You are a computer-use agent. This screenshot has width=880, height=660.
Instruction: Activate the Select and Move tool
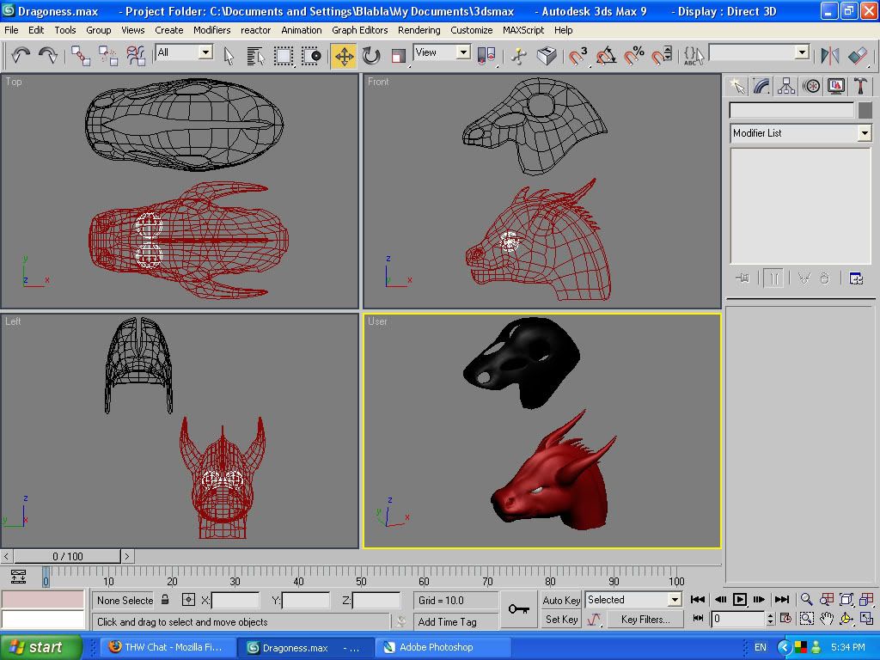pos(344,56)
